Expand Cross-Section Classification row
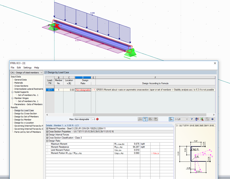 [x=47, y=138]
